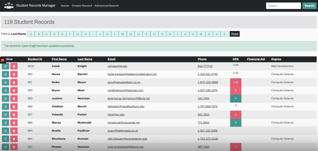Delete the record for Nerea Barrett
318x151 pixels.
point(14,74)
